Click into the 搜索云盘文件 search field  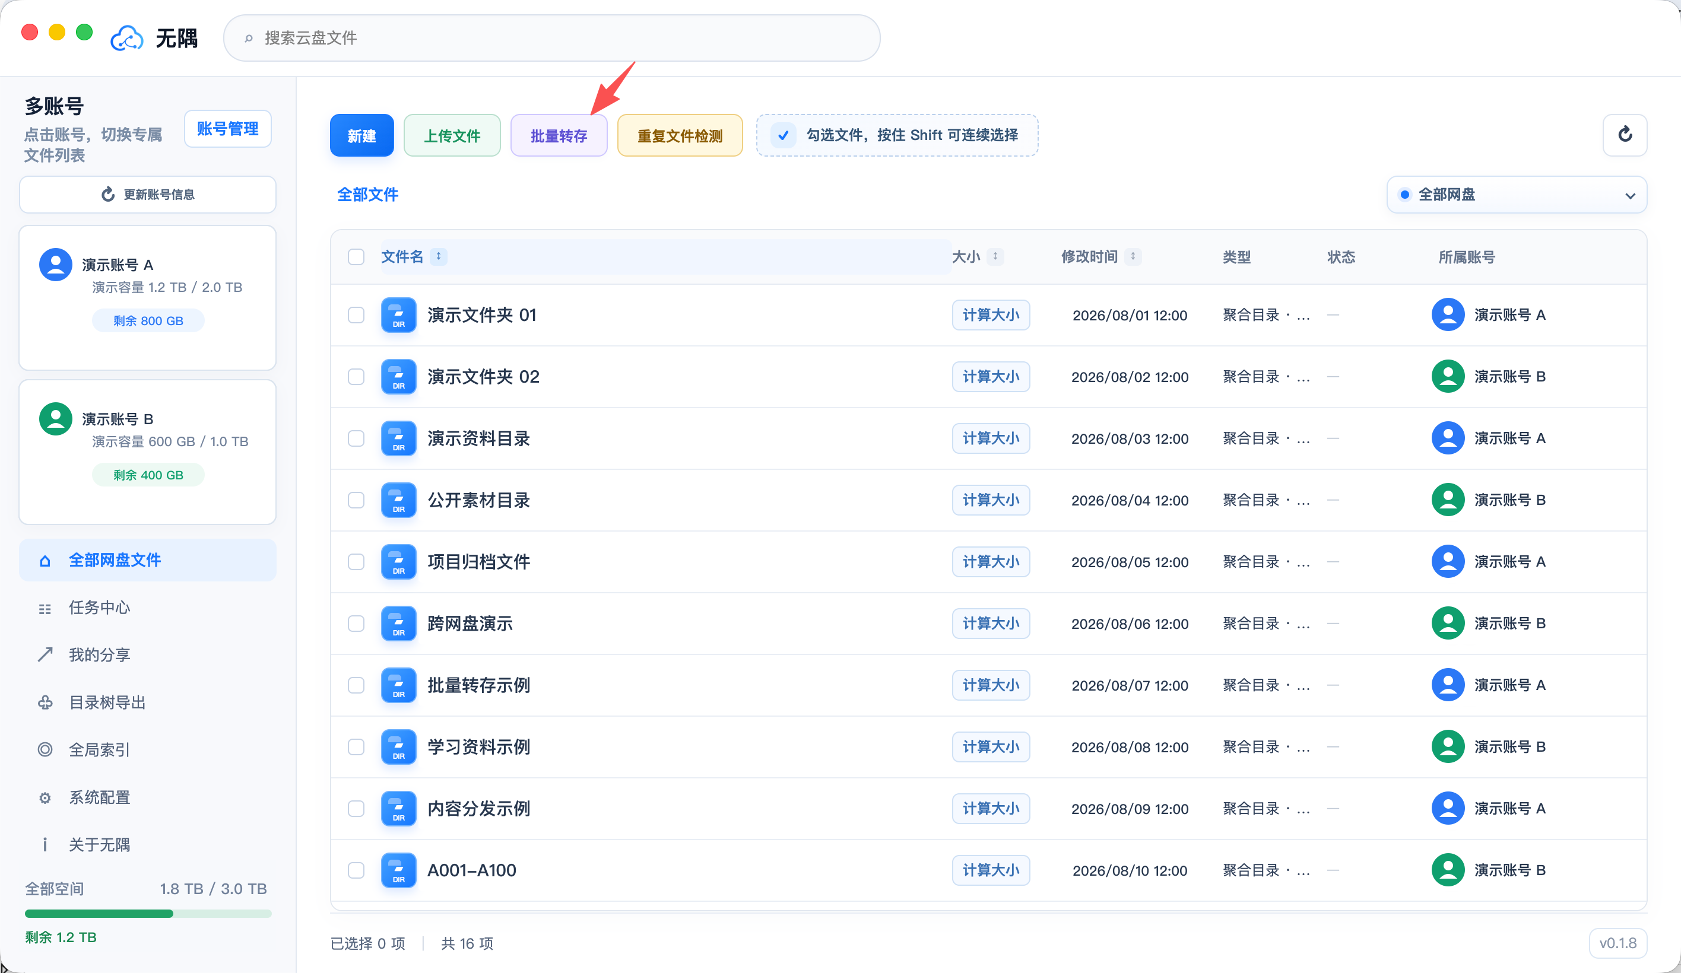[x=551, y=38]
